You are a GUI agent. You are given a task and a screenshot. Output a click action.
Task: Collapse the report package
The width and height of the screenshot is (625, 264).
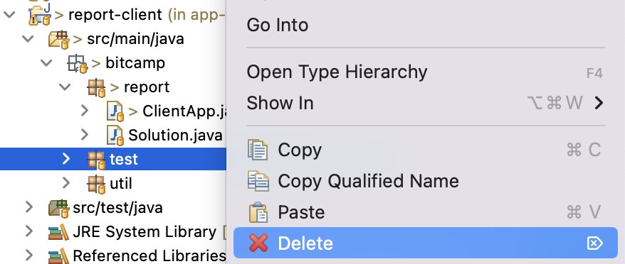pos(65,87)
